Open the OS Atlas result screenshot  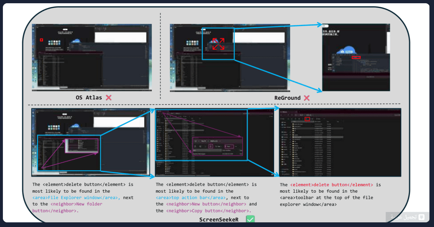point(92,57)
